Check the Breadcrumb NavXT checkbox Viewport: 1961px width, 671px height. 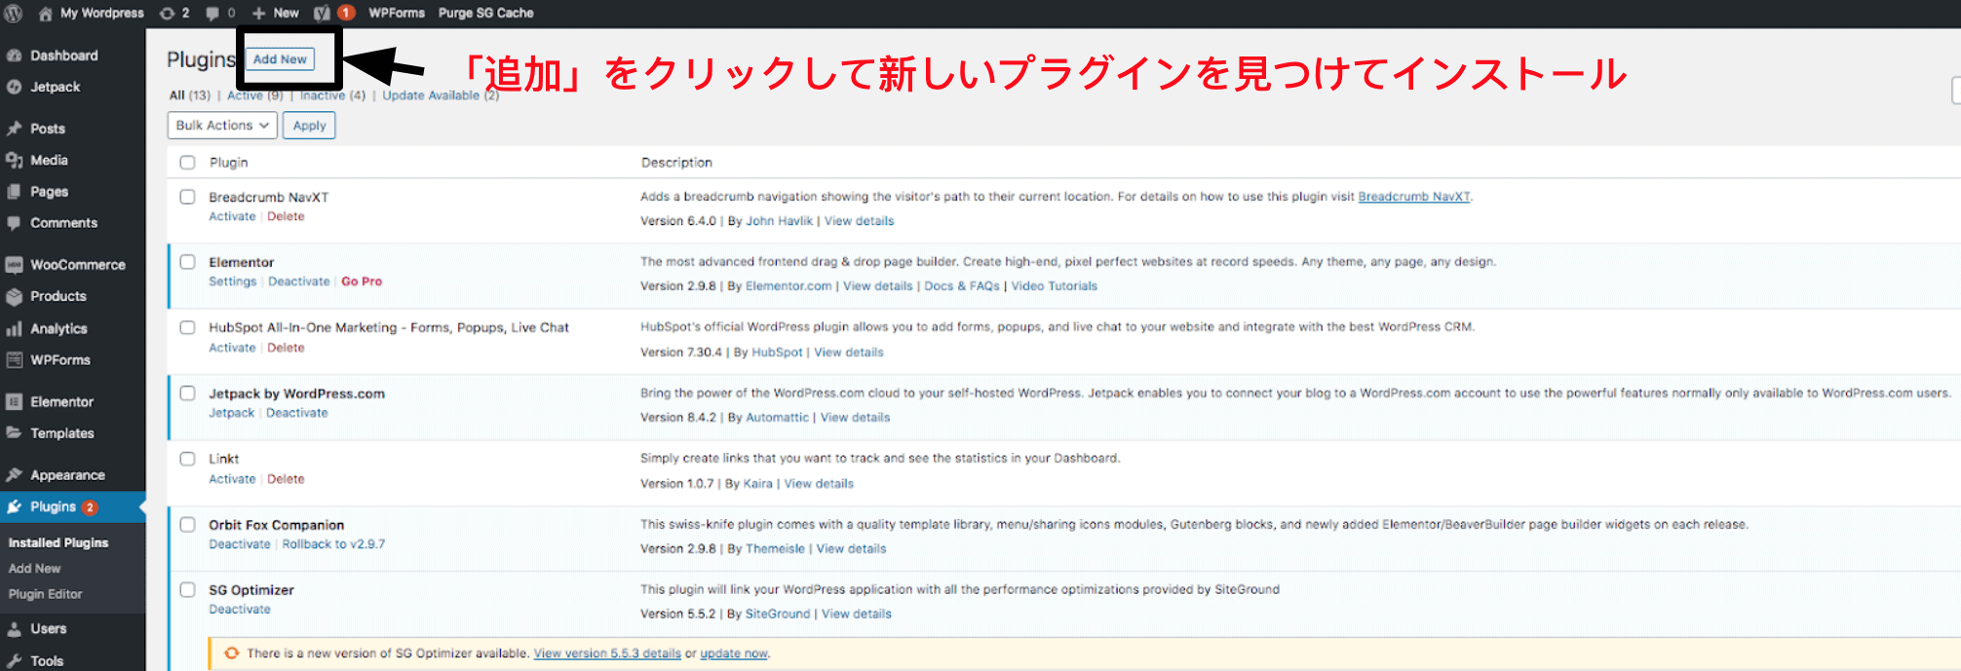[x=187, y=197]
